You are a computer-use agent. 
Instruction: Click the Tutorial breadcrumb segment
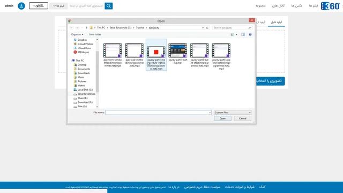140,28
